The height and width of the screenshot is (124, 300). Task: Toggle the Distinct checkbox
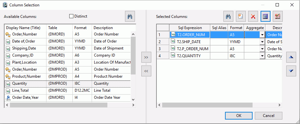71,16
